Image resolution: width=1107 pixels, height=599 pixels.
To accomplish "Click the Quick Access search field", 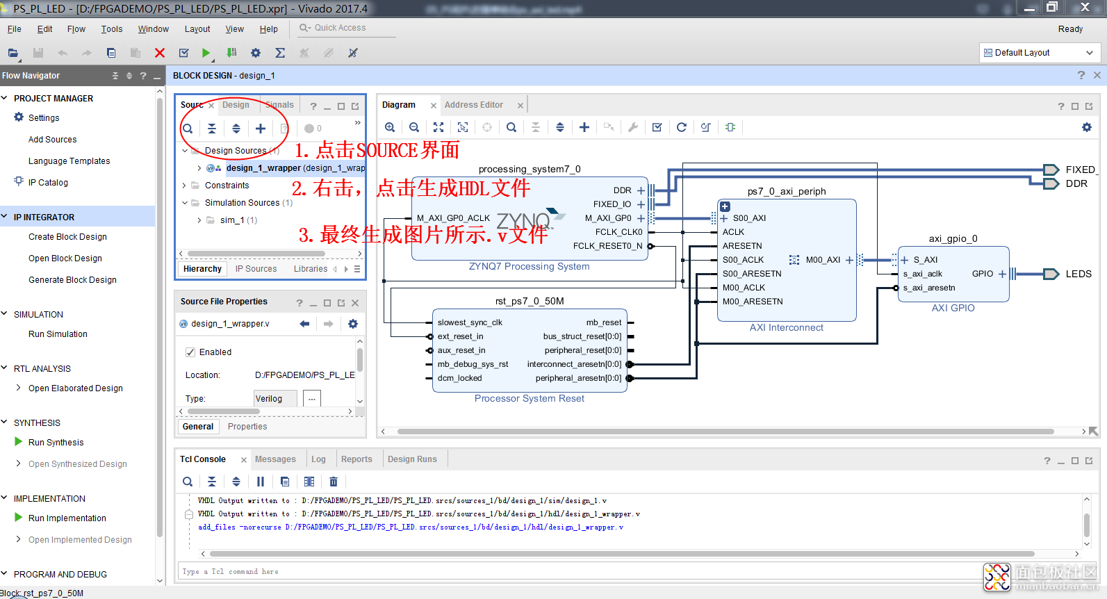I will tap(347, 28).
